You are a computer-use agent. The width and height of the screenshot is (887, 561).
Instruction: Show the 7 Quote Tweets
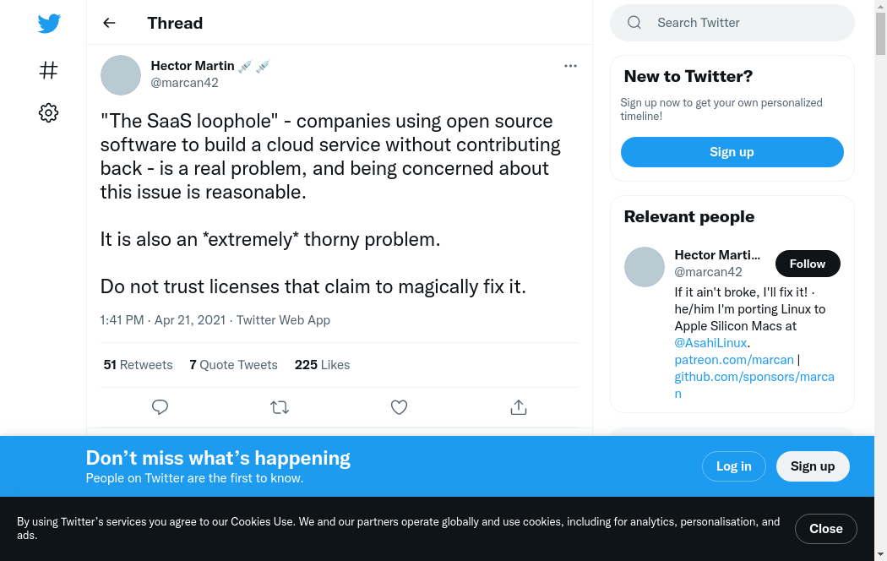pos(233,365)
